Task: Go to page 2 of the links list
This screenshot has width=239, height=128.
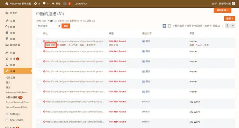Action: [227, 26]
